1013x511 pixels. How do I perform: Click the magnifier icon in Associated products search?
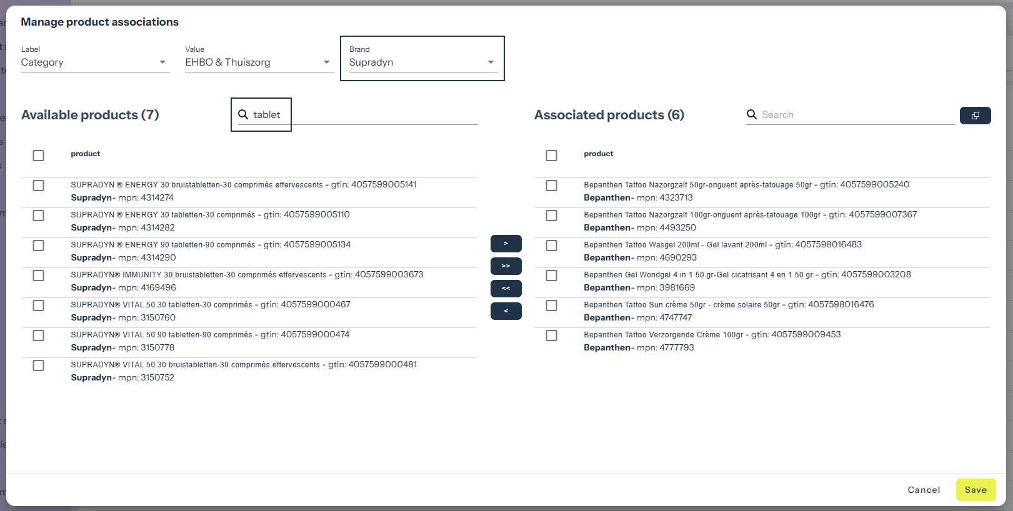point(752,114)
